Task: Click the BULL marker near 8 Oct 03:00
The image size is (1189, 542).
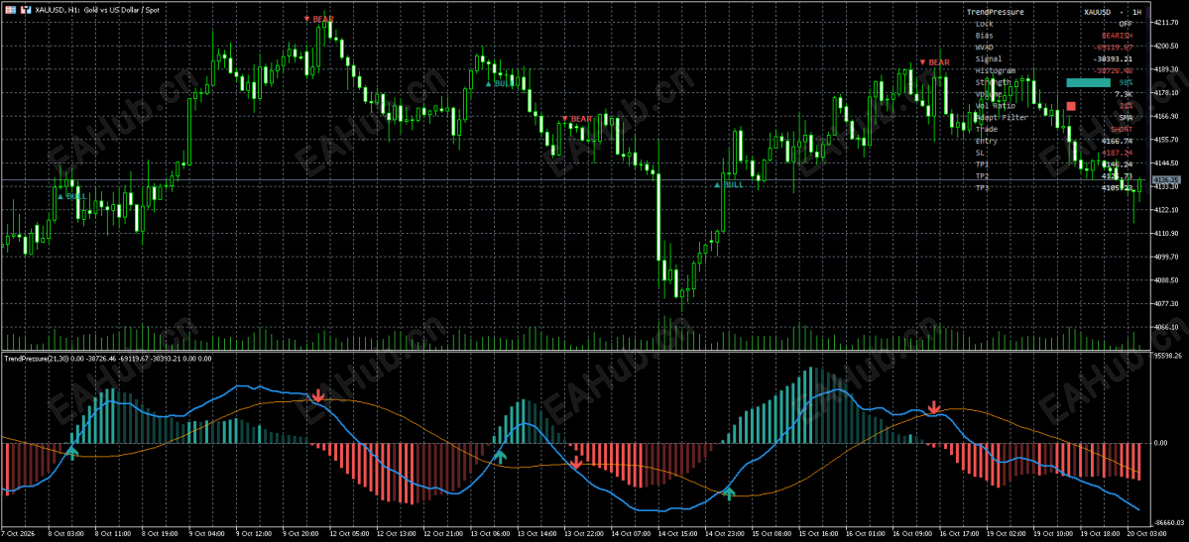Action: click(x=72, y=196)
